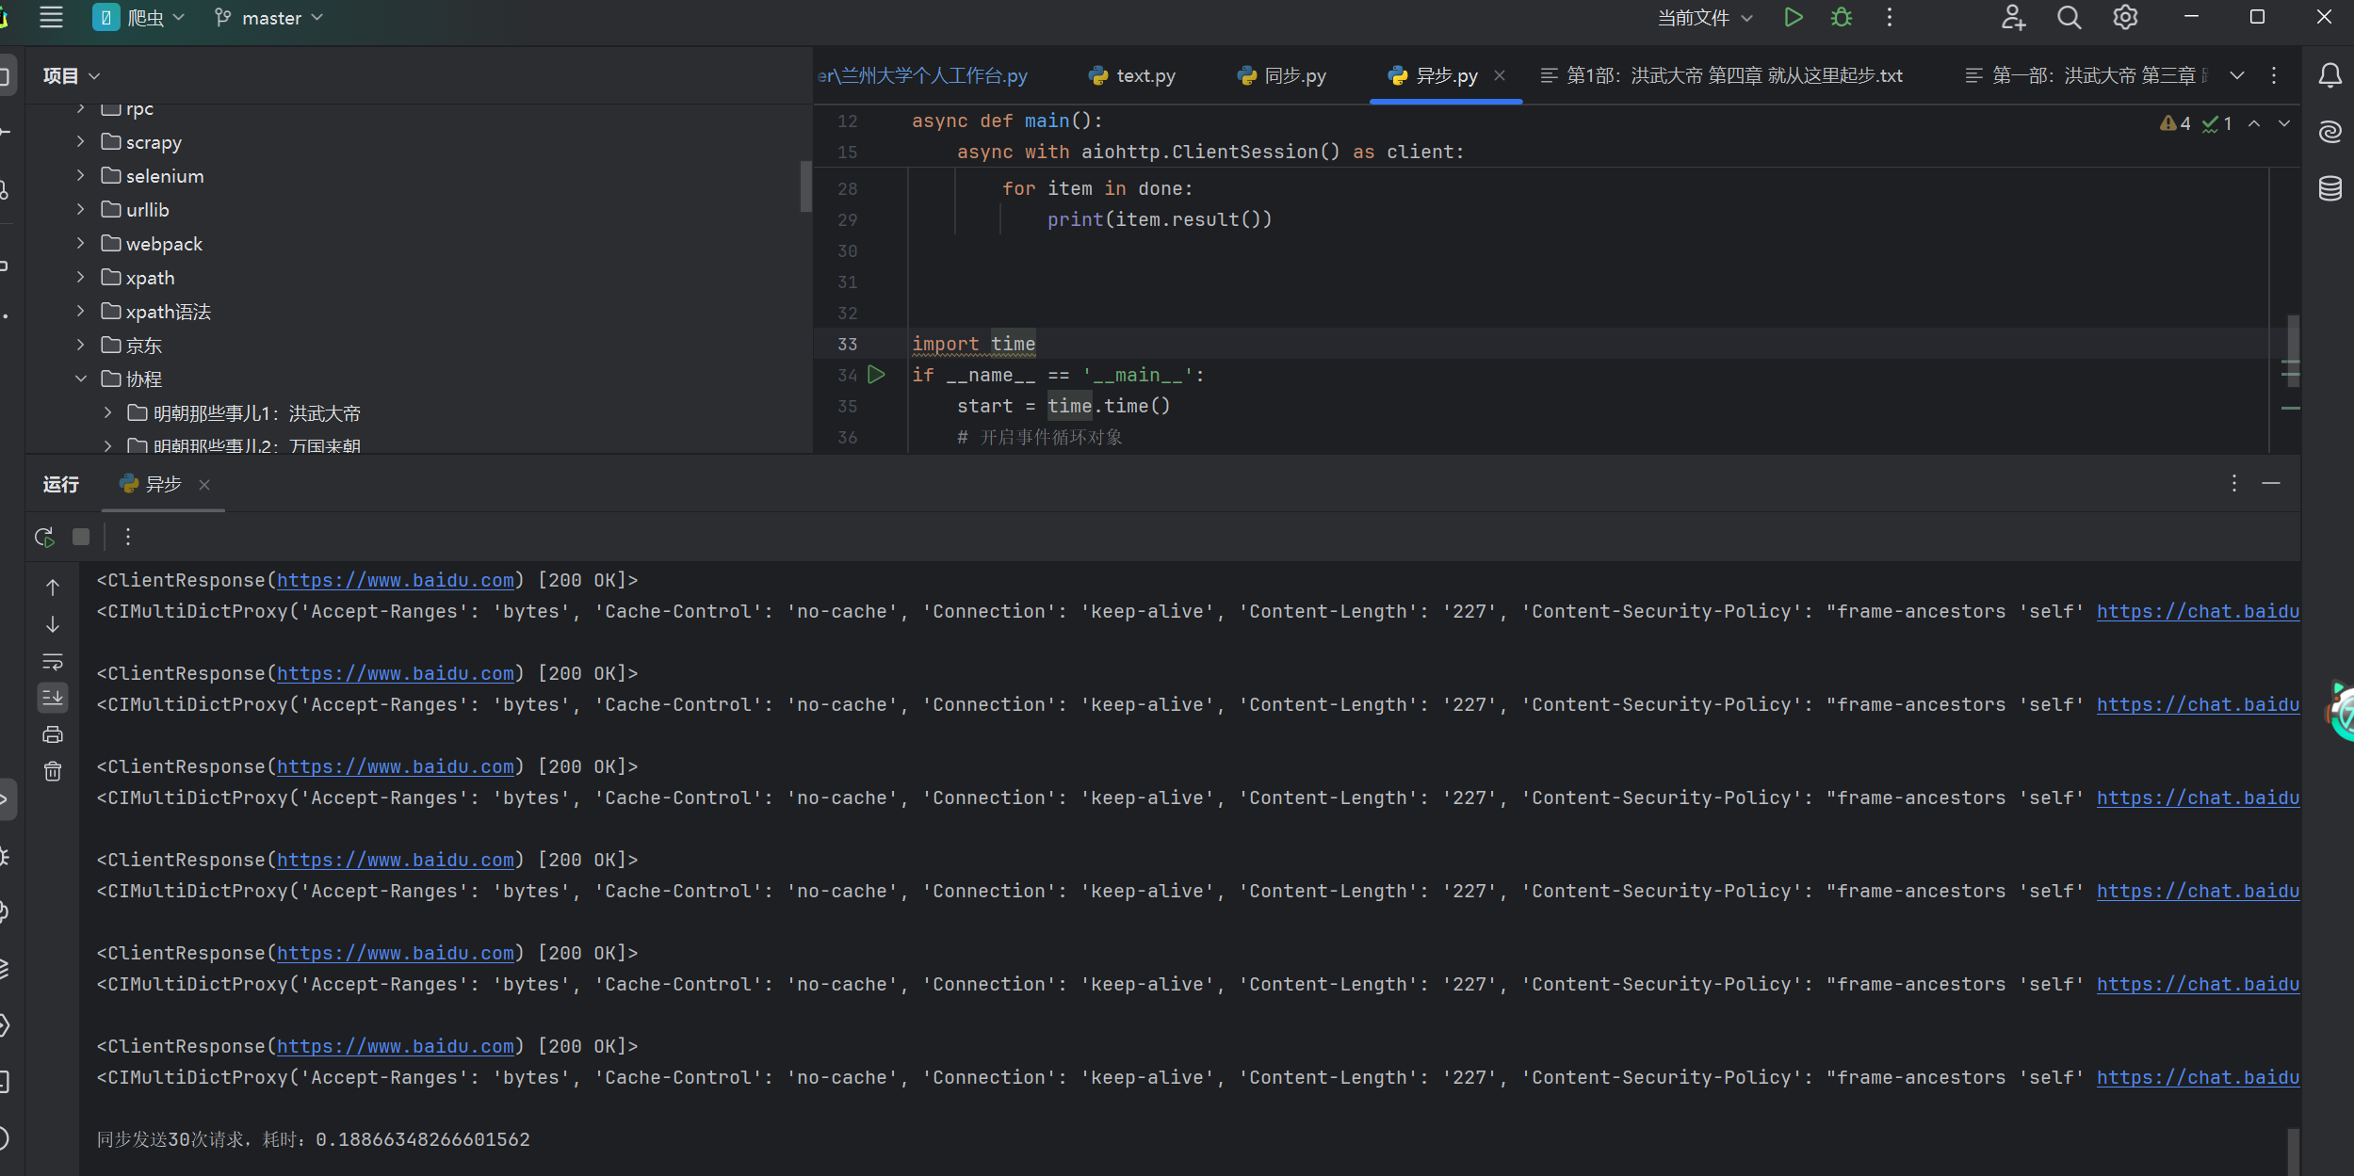Clear all console output with trash icon

point(53,771)
